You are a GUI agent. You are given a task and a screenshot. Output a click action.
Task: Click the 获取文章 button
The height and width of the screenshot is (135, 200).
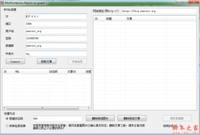point(47,61)
